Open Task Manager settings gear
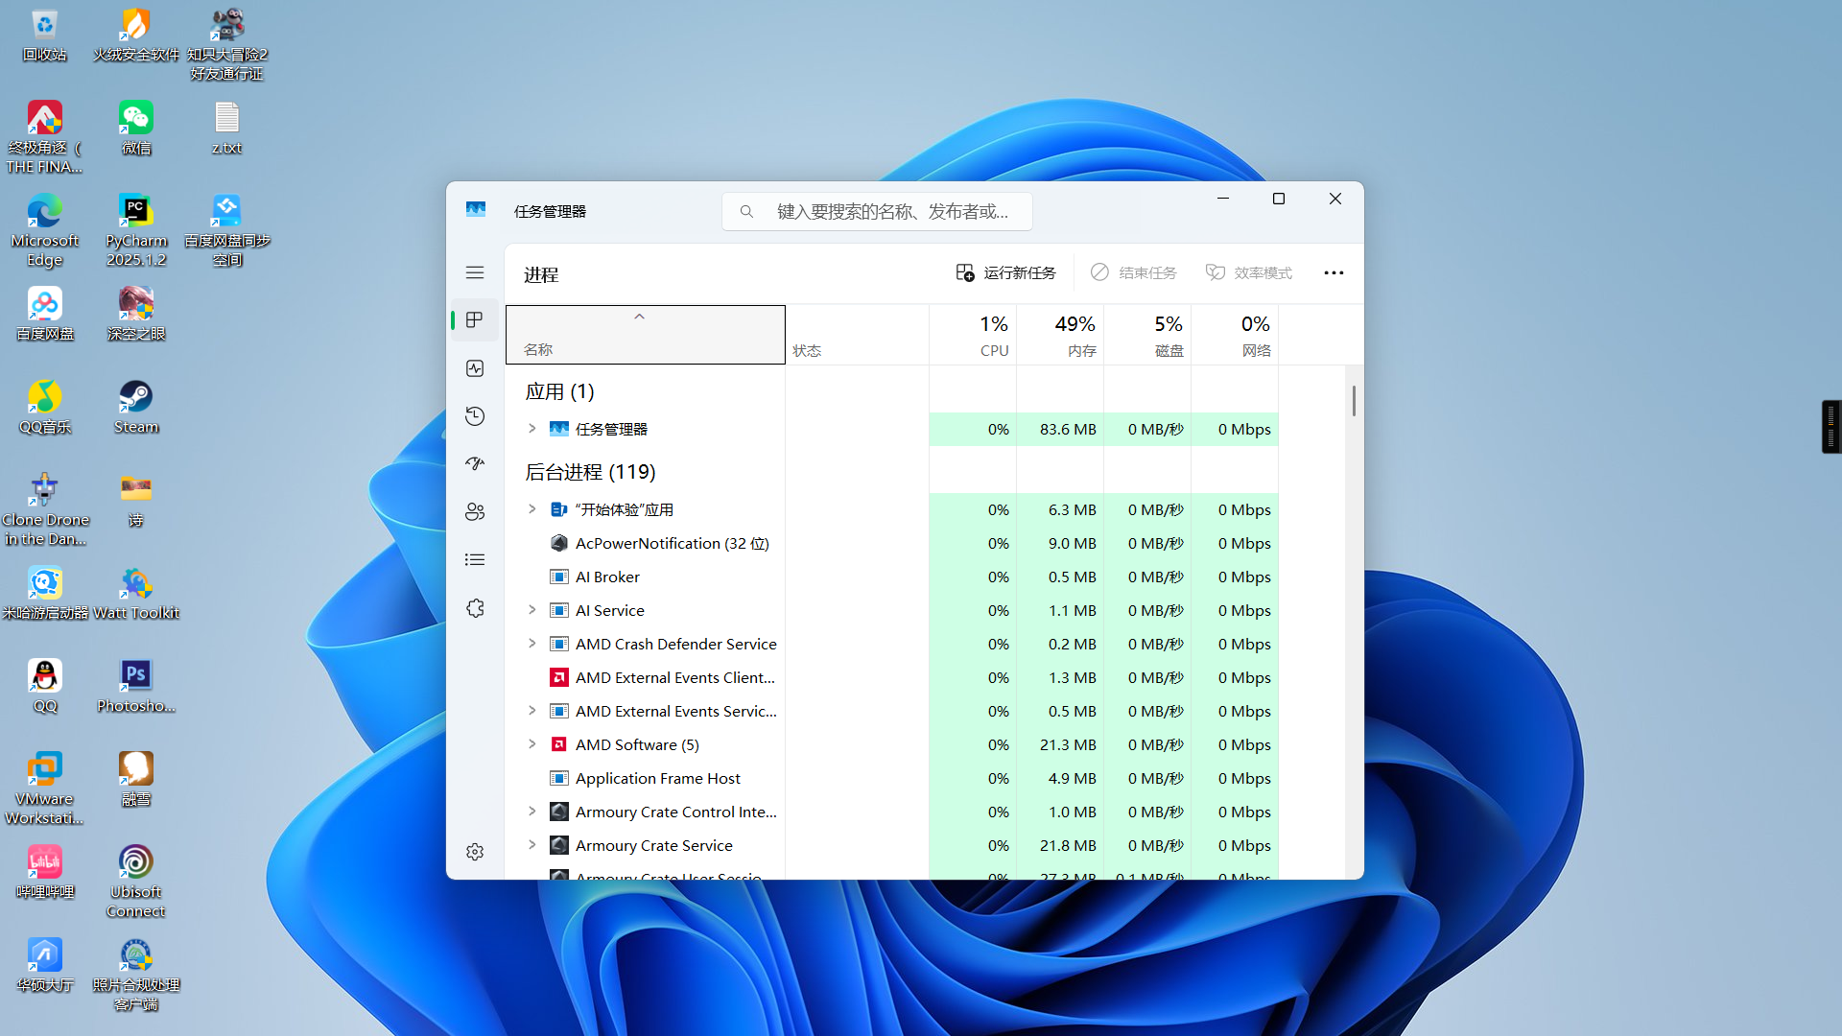 click(x=475, y=852)
